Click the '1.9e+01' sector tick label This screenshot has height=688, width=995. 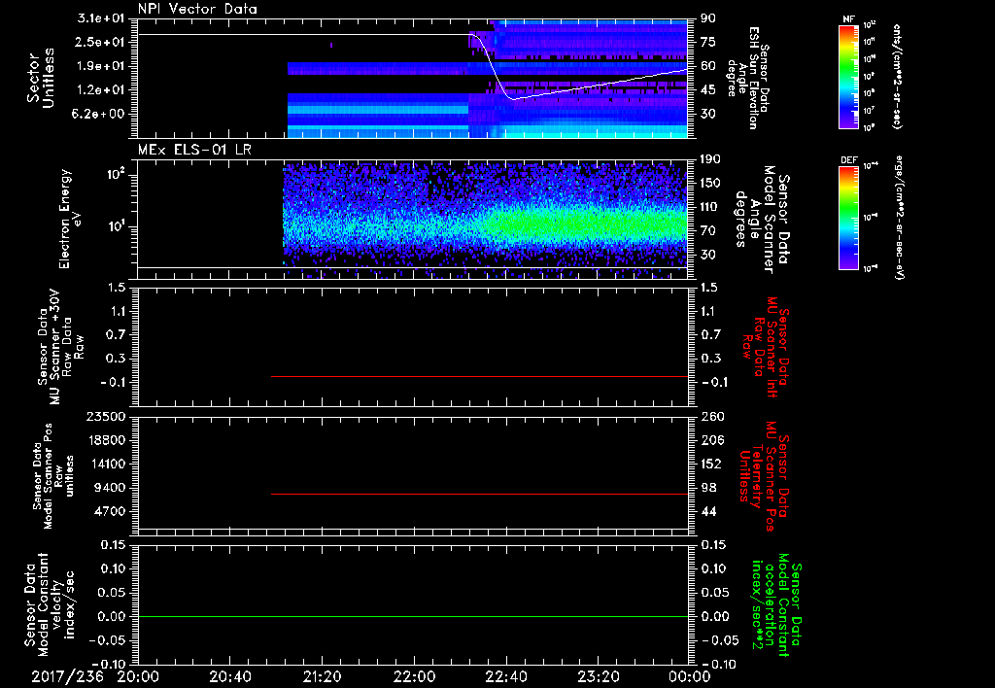click(x=101, y=66)
